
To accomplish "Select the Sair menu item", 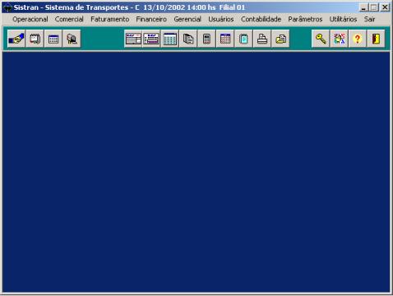I will (x=369, y=19).
